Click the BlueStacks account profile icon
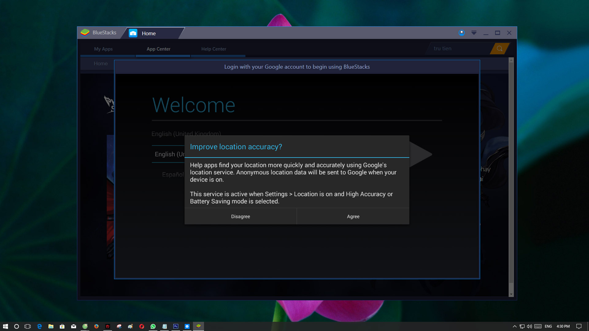The image size is (589, 331). coord(461,33)
